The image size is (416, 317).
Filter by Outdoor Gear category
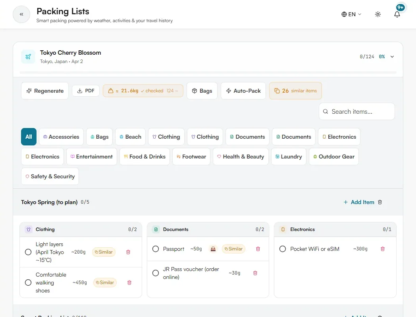[334, 157]
